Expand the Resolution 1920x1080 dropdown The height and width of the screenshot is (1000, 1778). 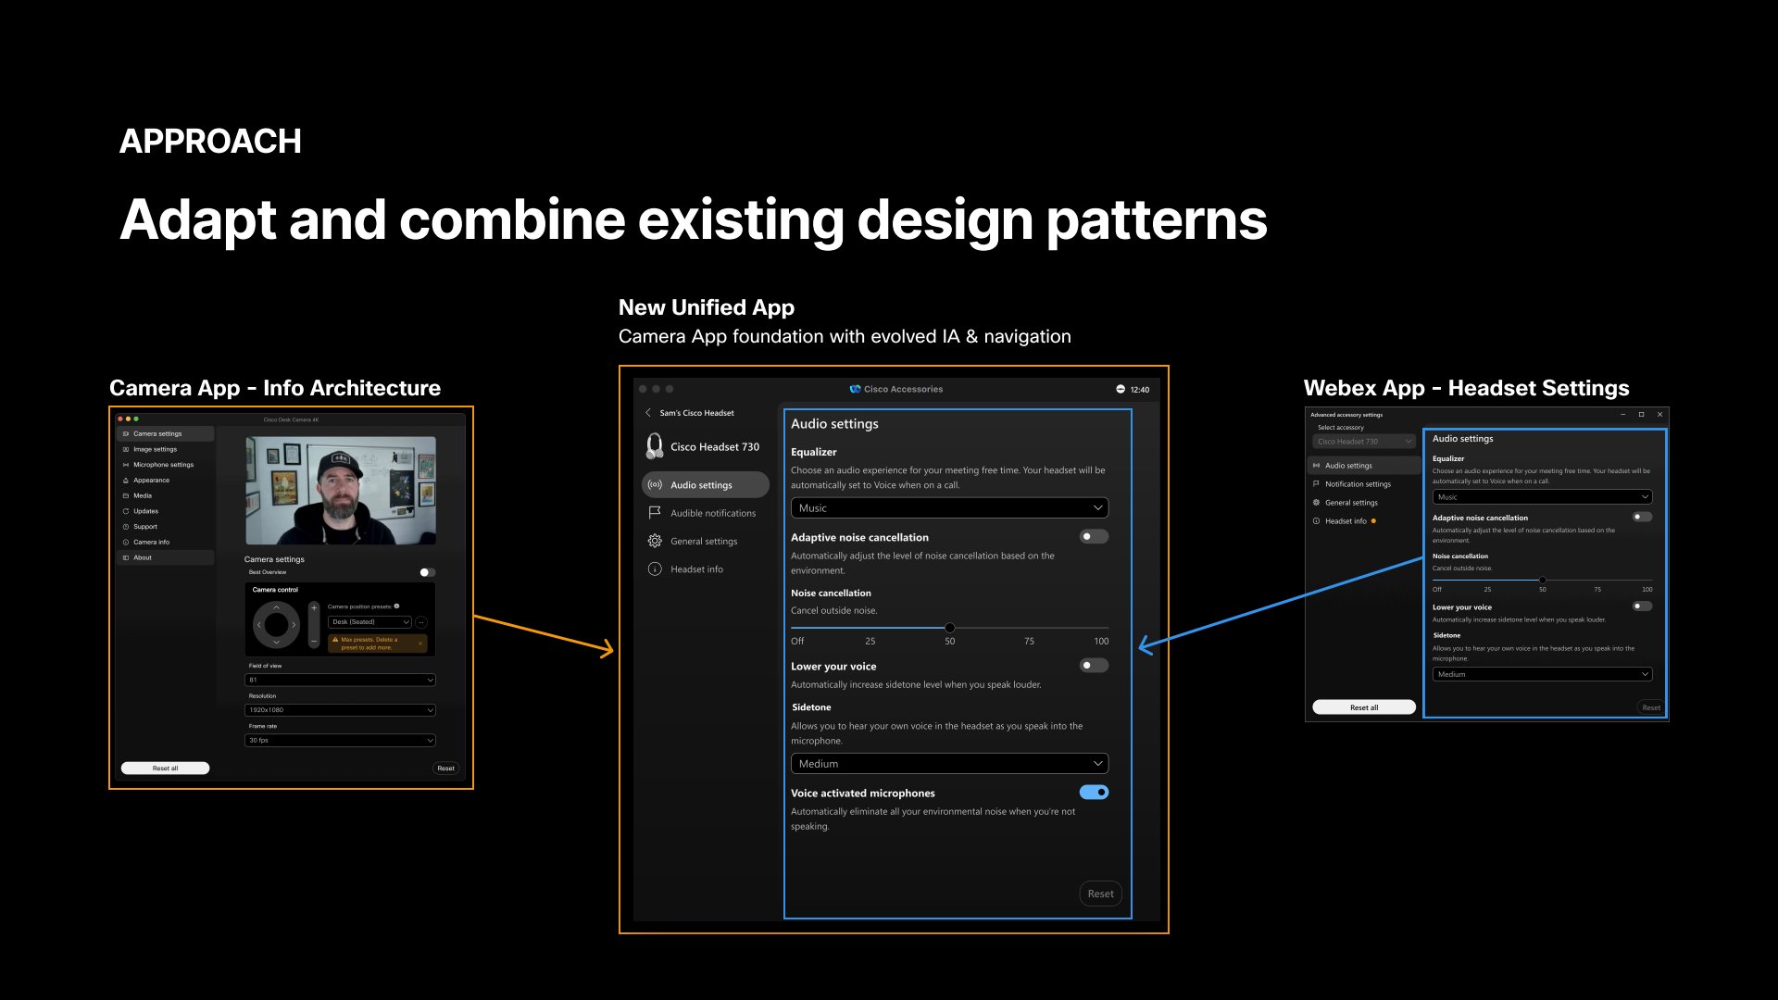tap(340, 710)
